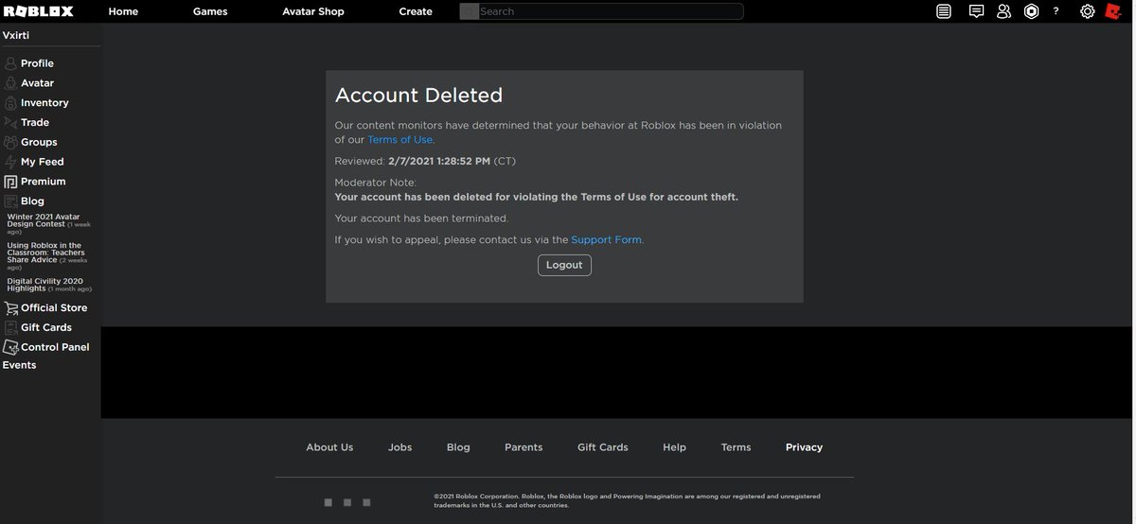Click the second footer social icon
Image resolution: width=1136 pixels, height=524 pixels.
pyautogui.click(x=347, y=502)
